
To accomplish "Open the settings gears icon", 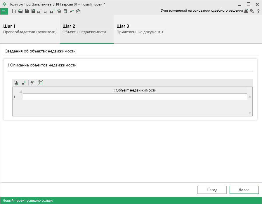I will 252,11.
